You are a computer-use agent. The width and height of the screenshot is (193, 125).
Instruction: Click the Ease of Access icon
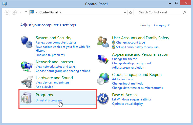(103, 99)
